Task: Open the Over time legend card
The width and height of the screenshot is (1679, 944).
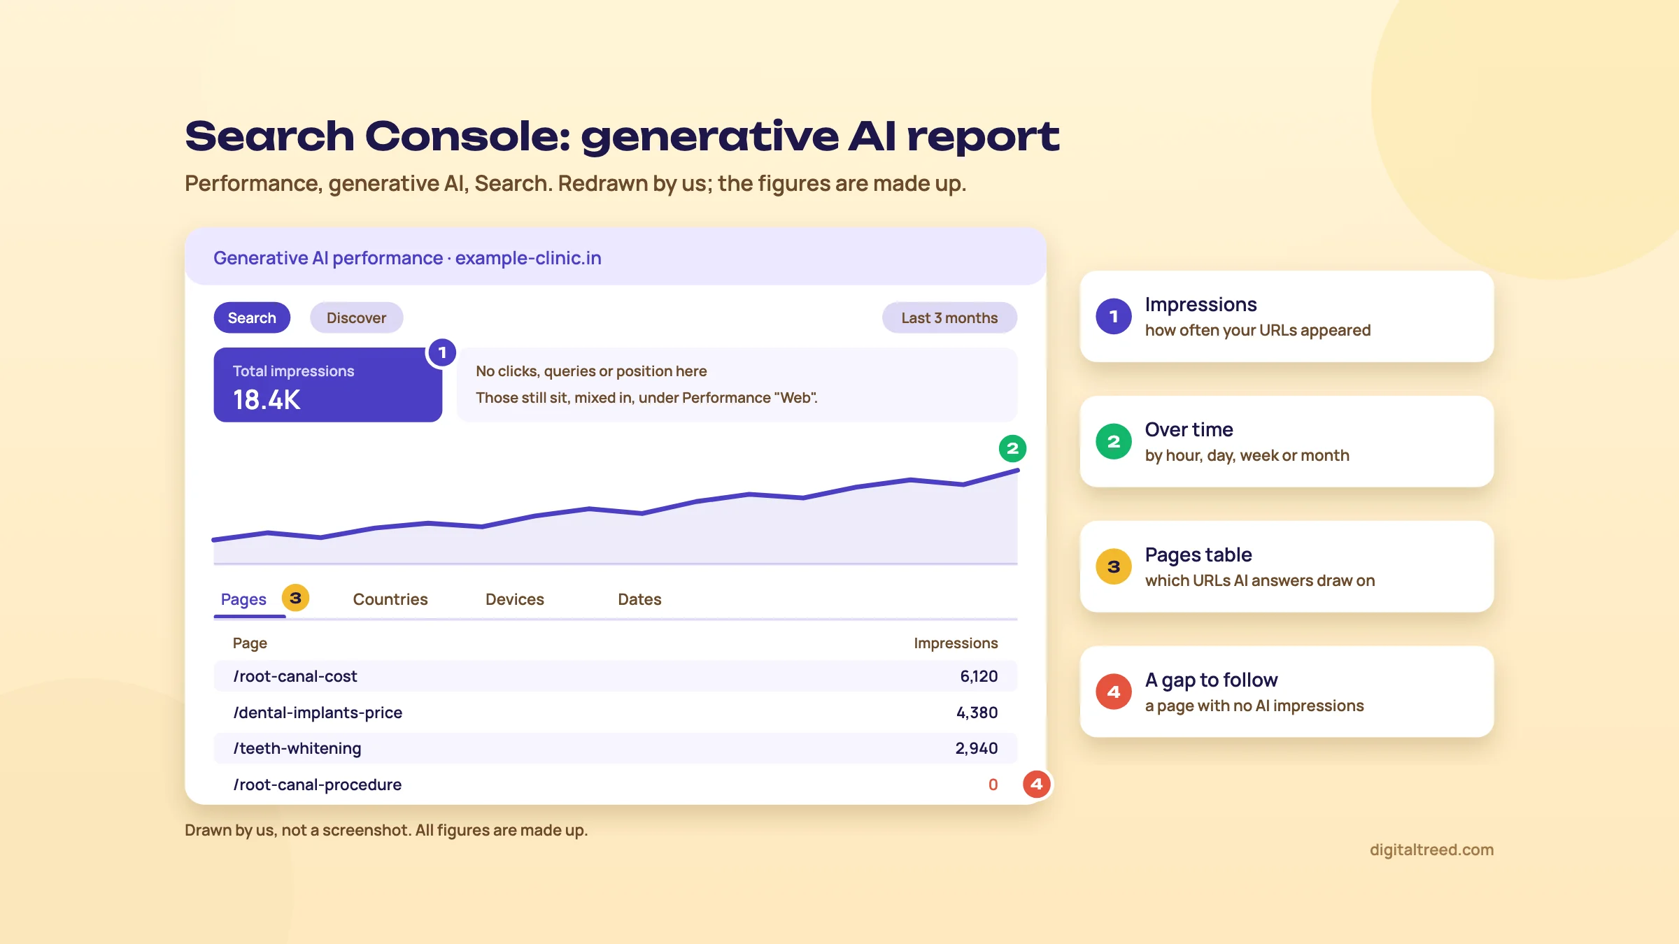Action: [1287, 441]
